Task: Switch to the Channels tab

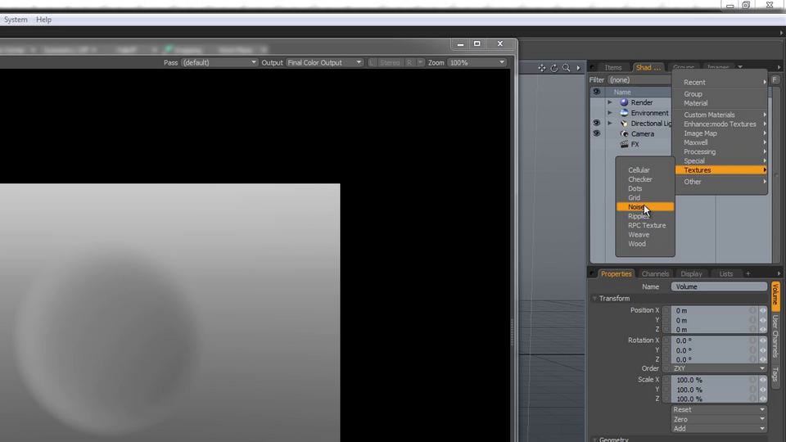Action: point(655,273)
